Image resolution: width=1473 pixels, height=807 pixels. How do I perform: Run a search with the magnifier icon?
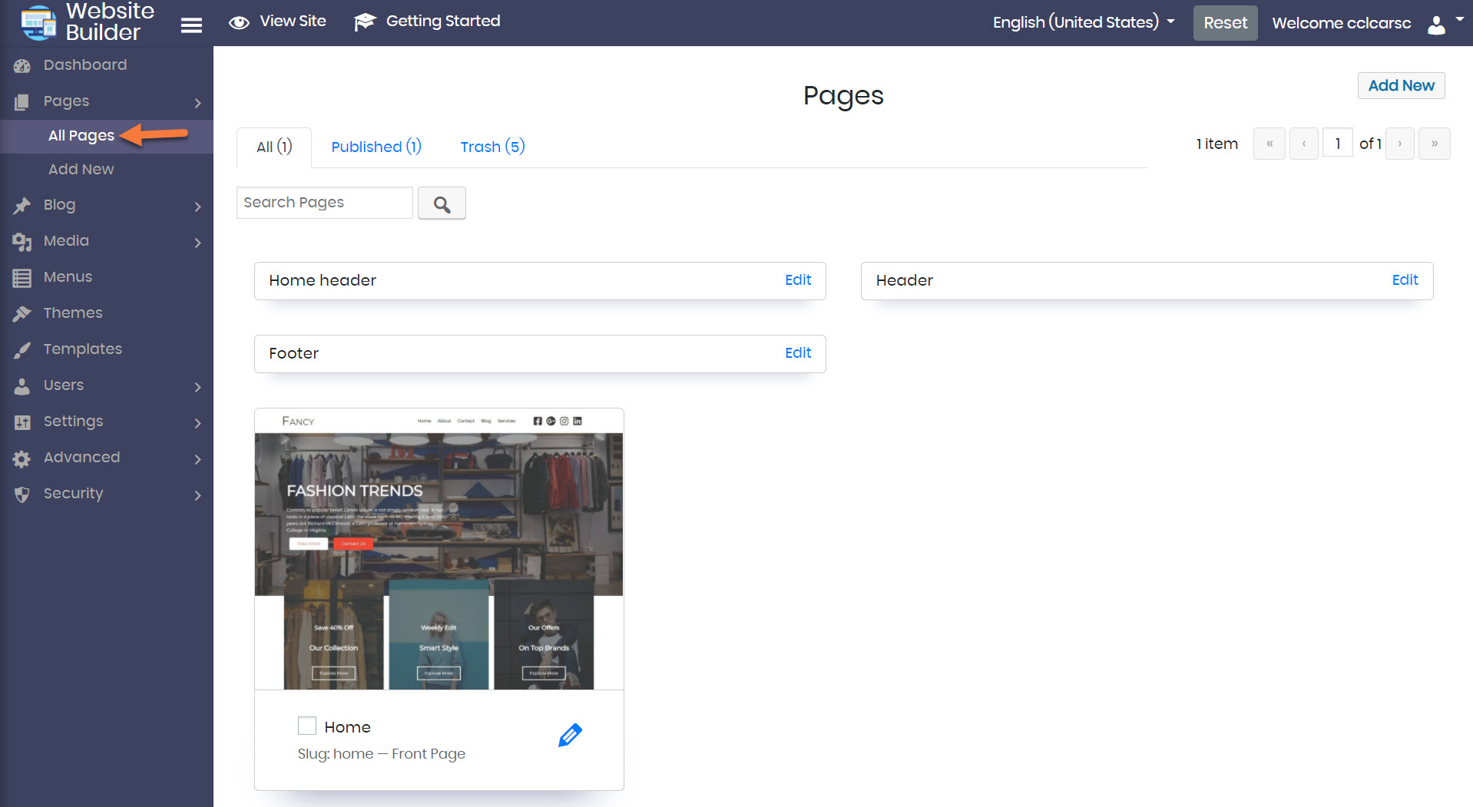pos(442,203)
